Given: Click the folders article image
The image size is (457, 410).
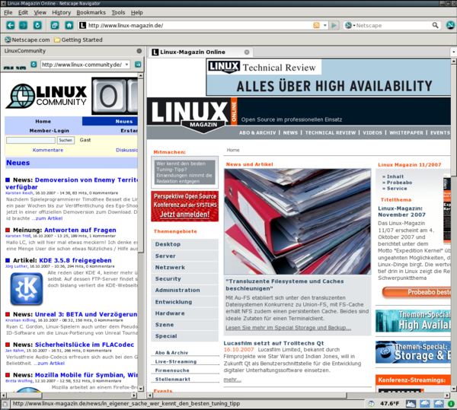Looking at the screenshot, I should pyautogui.click(x=298, y=221).
